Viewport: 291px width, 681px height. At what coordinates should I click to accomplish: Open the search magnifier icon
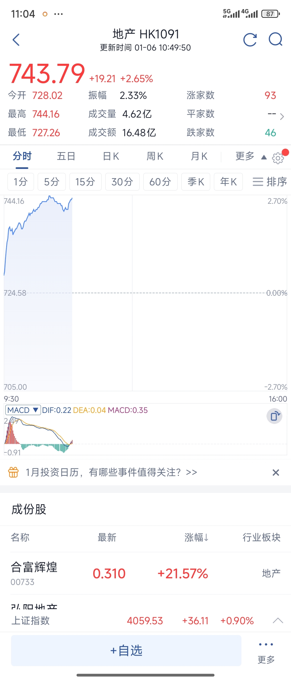pos(275,40)
